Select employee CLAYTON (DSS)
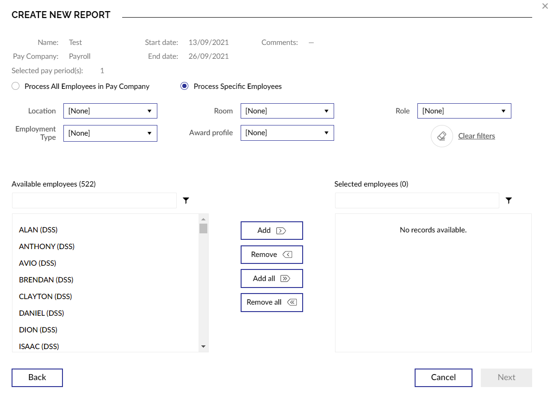Image resolution: width=553 pixels, height=394 pixels. [45, 296]
